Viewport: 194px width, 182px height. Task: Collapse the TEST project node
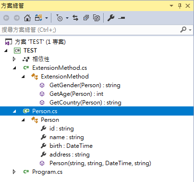click(6, 51)
